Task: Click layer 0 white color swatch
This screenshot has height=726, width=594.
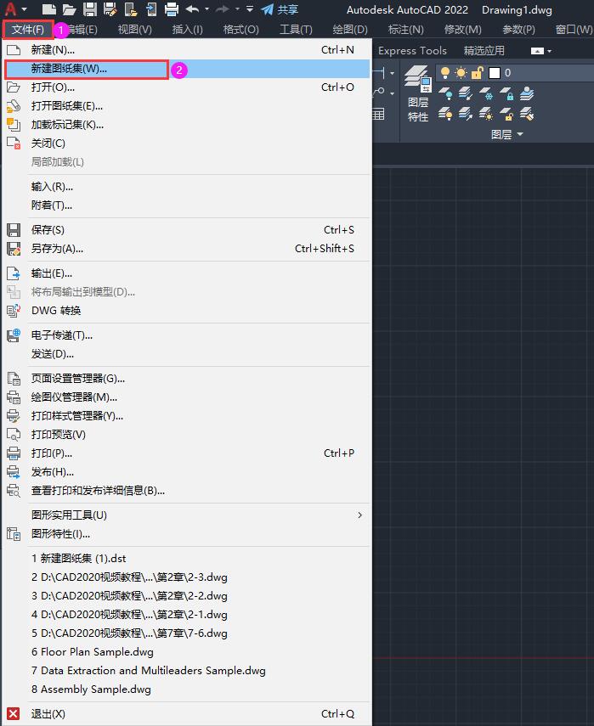Action: point(495,73)
